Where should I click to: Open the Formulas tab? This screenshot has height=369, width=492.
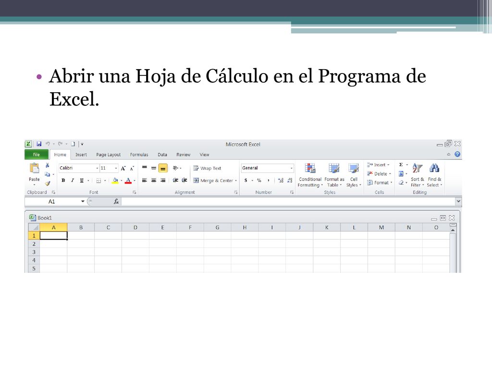pos(139,155)
